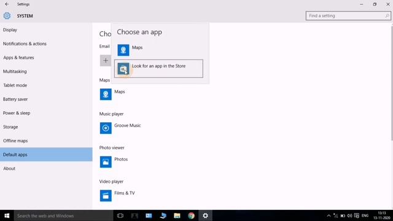The width and height of the screenshot is (393, 221).
Task: Click the ENG language indicator
Action: [365, 215]
